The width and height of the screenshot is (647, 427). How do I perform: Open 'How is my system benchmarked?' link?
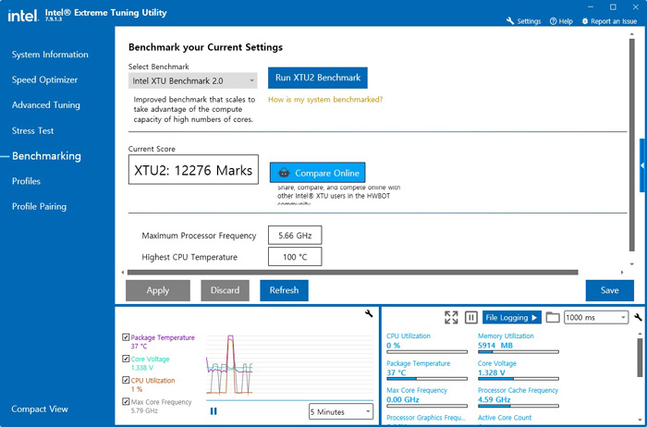(325, 100)
